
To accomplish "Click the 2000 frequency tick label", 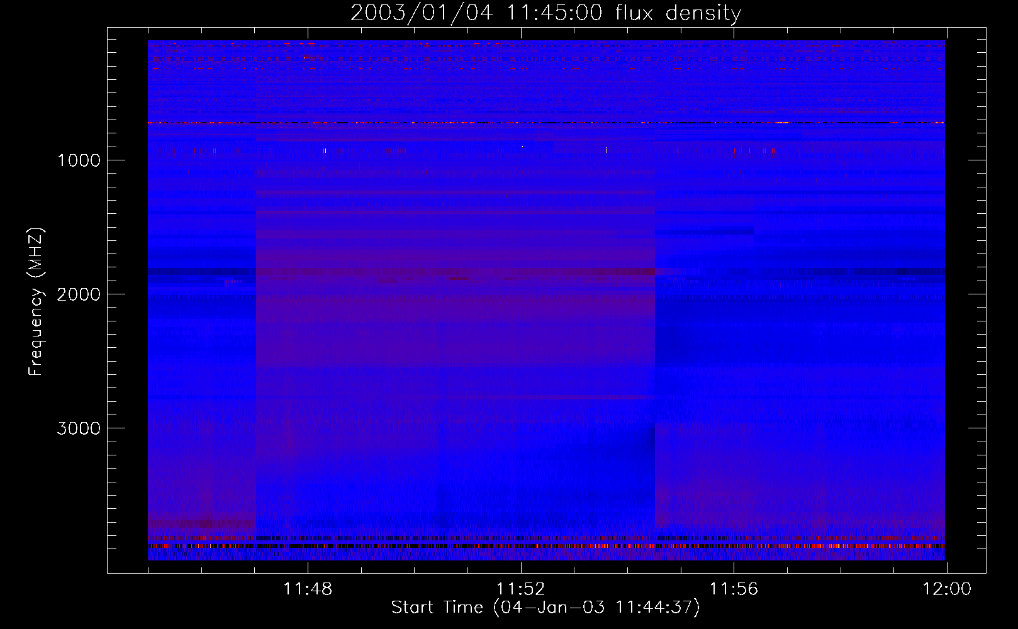I will click(79, 294).
